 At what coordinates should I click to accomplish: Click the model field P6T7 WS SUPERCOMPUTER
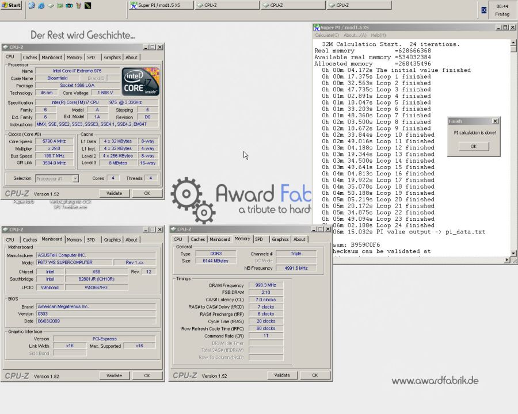pyautogui.click(x=74, y=262)
